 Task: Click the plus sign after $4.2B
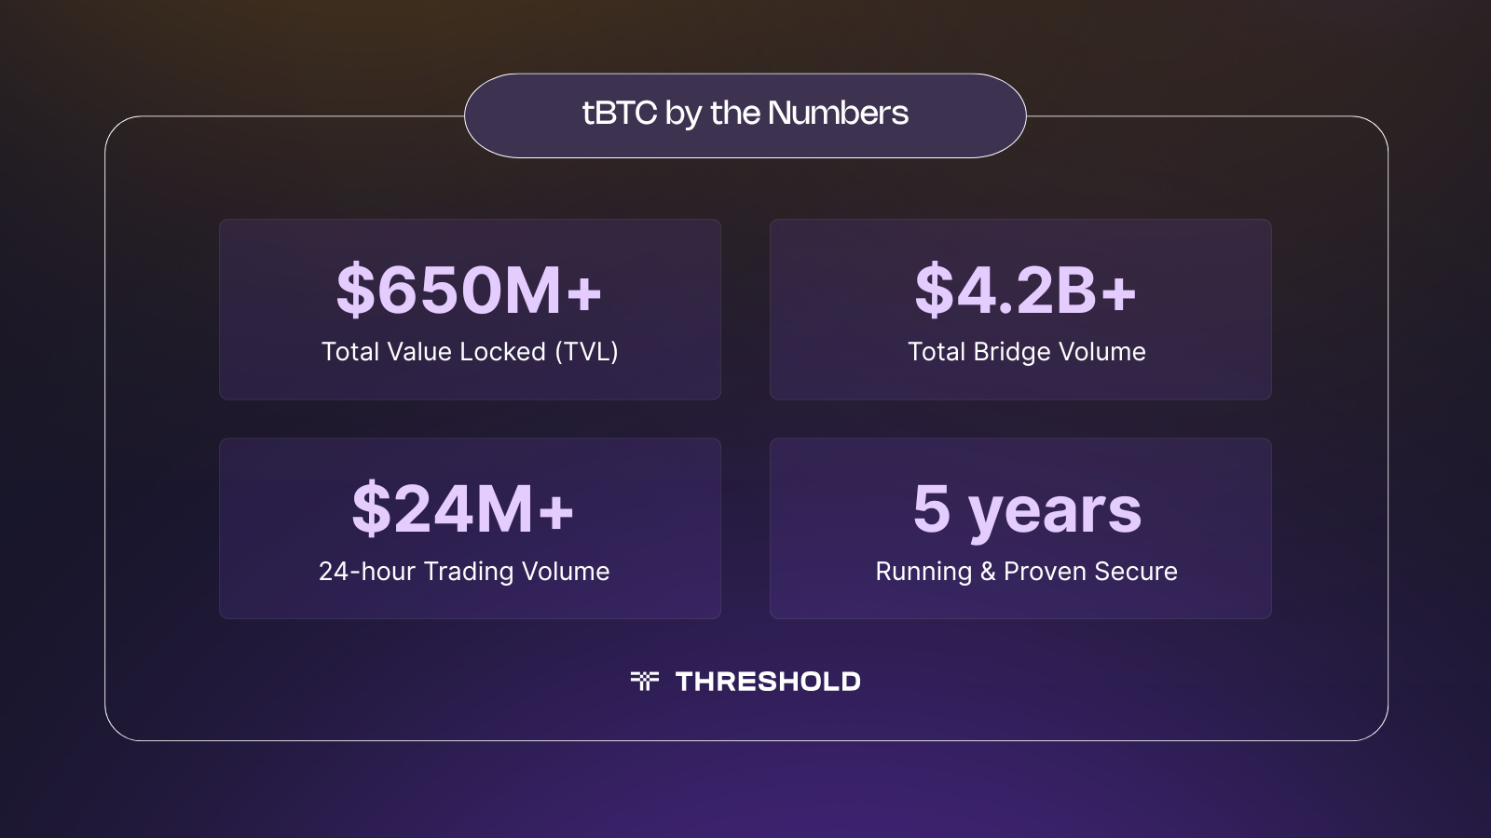click(x=1118, y=294)
